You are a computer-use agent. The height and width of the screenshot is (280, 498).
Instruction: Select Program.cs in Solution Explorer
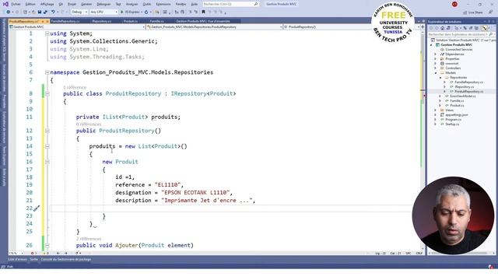(x=453, y=120)
